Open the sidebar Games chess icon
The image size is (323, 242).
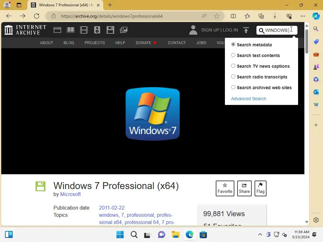[x=316, y=67]
